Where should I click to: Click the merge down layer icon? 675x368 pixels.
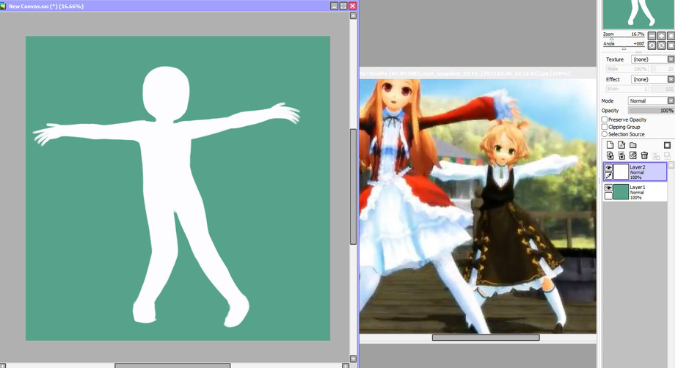pos(621,155)
